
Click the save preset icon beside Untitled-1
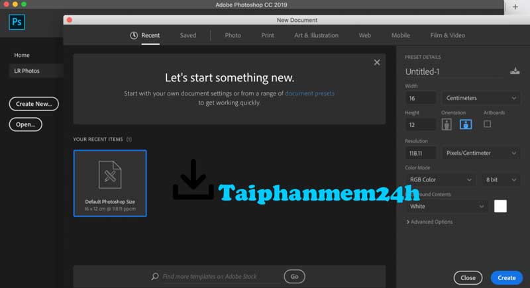click(x=515, y=71)
